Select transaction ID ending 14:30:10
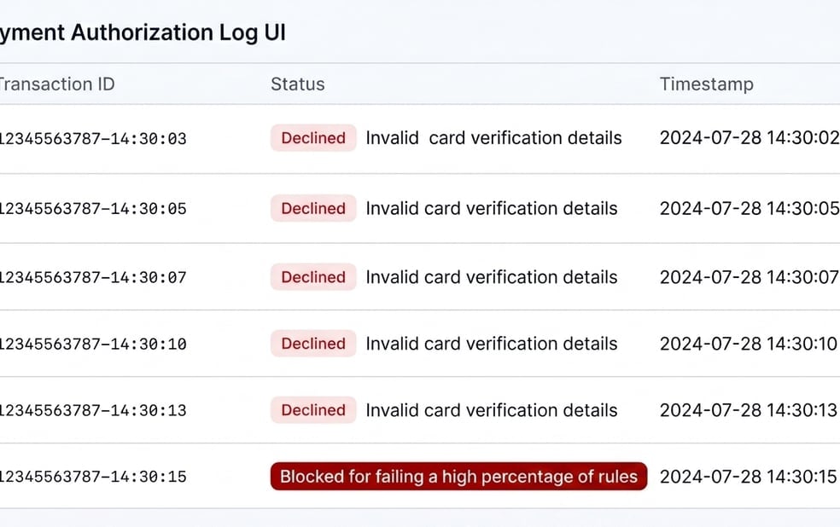Viewport: 840px width, 527px height. (x=93, y=344)
